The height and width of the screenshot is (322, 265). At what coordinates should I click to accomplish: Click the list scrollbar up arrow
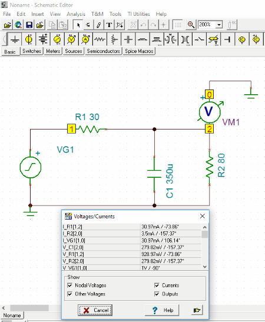tap(204, 227)
